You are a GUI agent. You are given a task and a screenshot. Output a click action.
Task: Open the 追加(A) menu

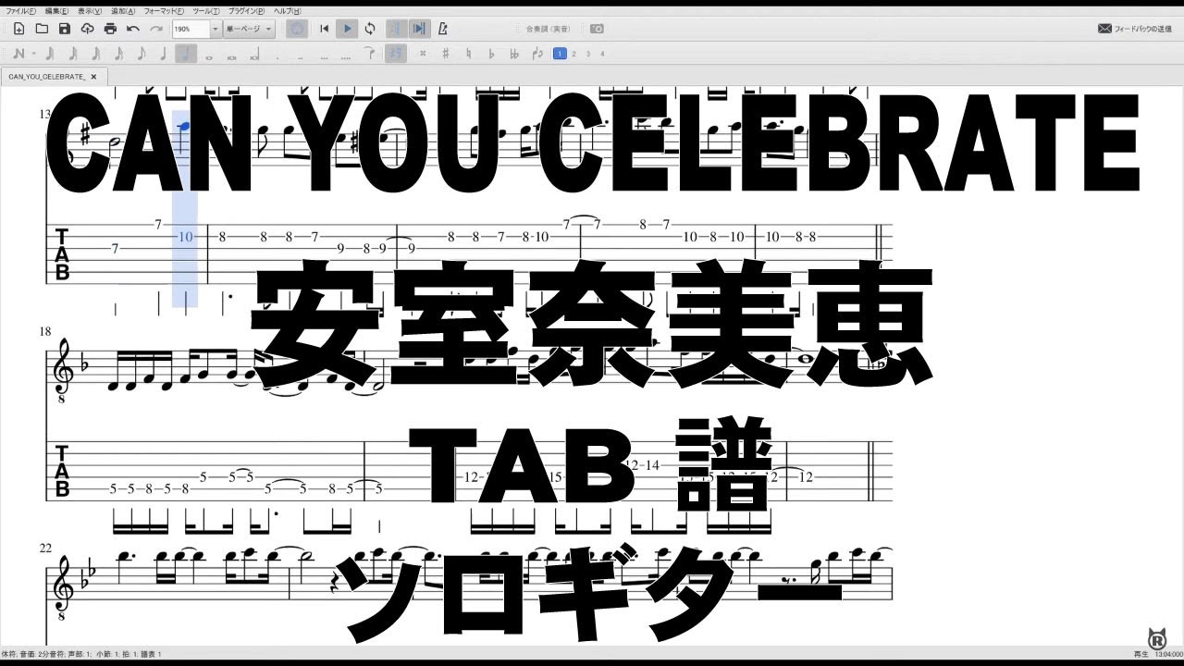pyautogui.click(x=123, y=10)
